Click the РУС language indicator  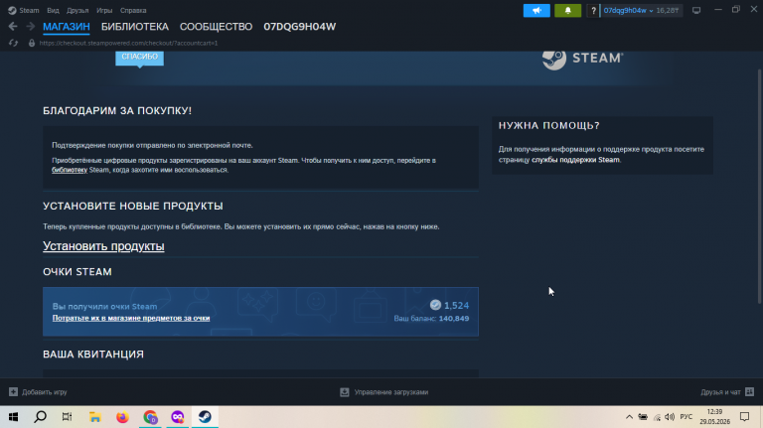pos(687,417)
